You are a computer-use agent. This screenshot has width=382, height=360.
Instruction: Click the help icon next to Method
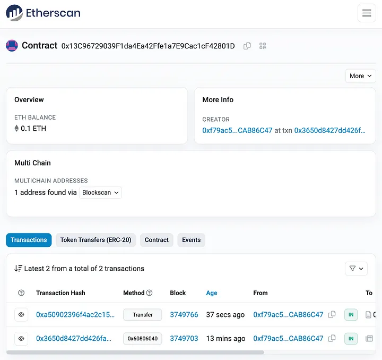pyautogui.click(x=150, y=293)
